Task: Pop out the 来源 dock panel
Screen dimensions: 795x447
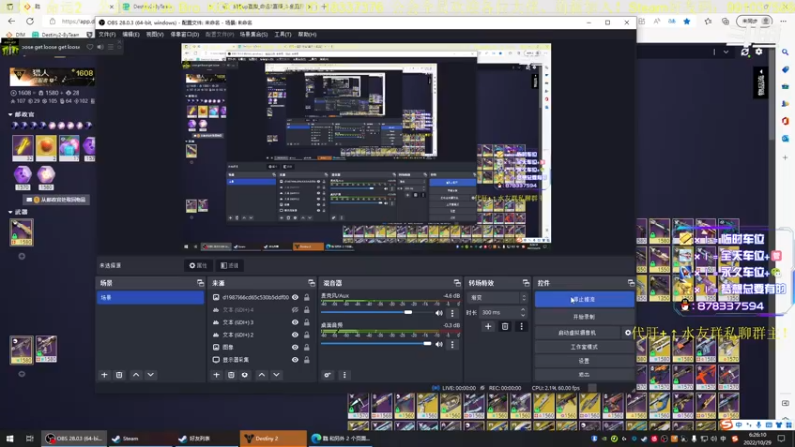Action: point(311,283)
